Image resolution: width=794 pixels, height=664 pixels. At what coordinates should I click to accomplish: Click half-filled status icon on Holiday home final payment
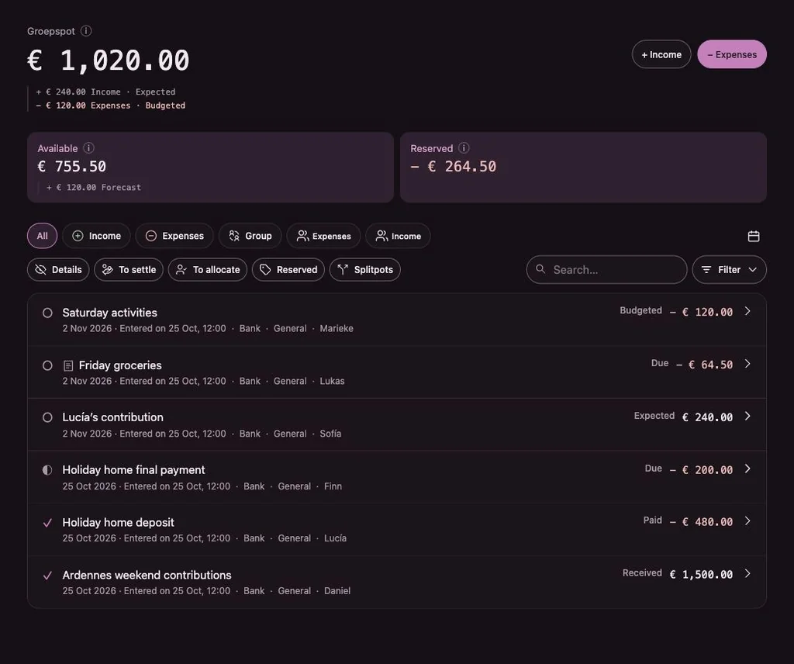(x=47, y=470)
